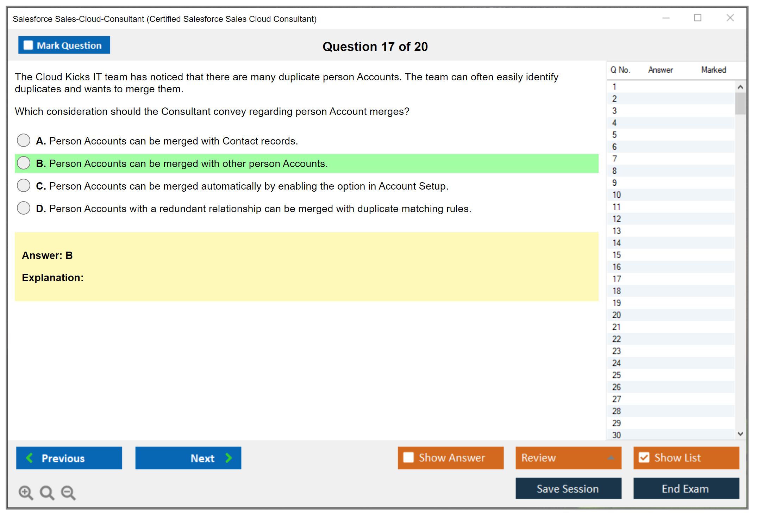Jump to question 18 in list
Viewport: 757px width, 518px height.
617,291
